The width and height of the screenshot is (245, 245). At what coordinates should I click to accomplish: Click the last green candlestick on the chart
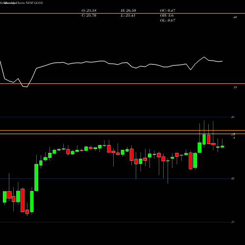coord(222,147)
